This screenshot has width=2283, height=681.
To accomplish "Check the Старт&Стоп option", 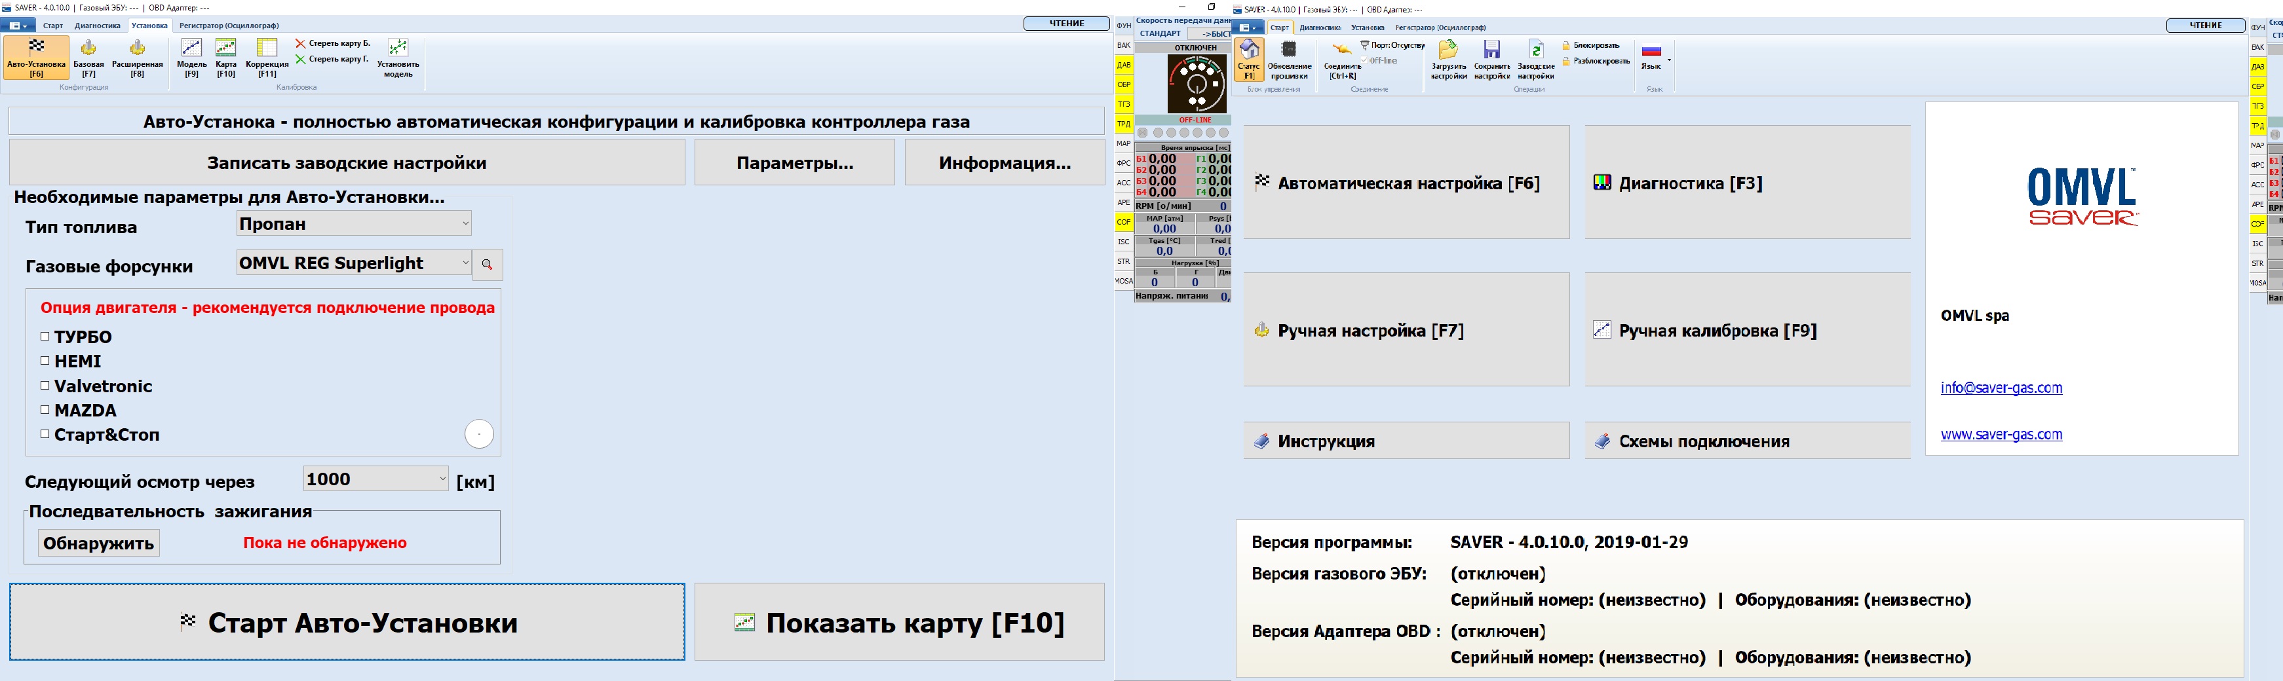I will pos(45,435).
